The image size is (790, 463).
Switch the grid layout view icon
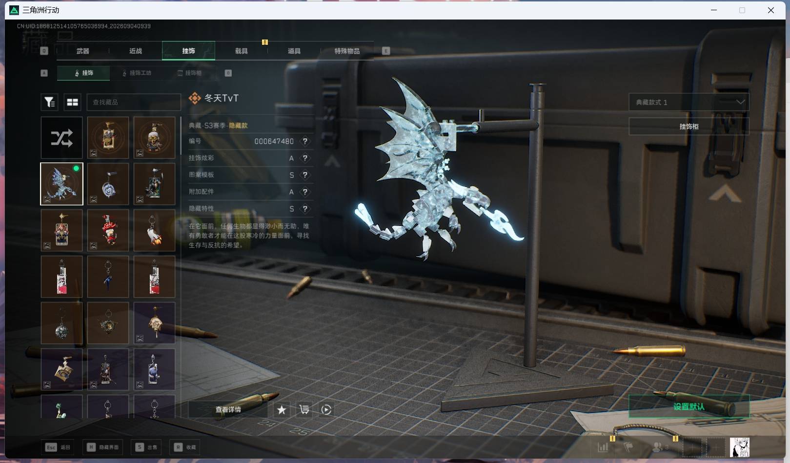pyautogui.click(x=72, y=102)
